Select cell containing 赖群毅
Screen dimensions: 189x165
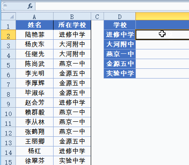pos(35,112)
